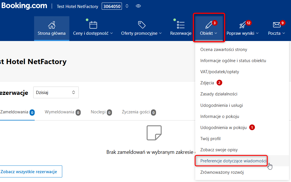Click the Test Hotel NetFactory name in header
The image size is (291, 182).
(x=77, y=7)
